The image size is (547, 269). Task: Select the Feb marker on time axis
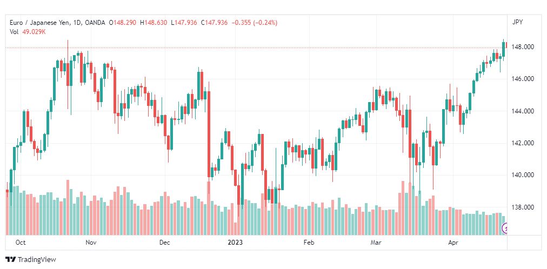[x=309, y=243]
